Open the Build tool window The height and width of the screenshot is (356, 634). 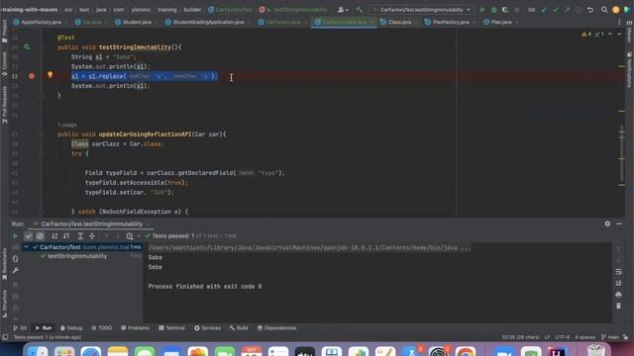click(239, 328)
